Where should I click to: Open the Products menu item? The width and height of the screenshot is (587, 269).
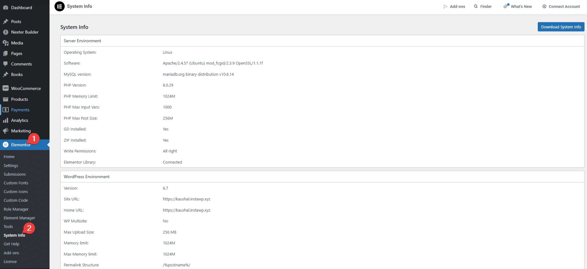[20, 99]
